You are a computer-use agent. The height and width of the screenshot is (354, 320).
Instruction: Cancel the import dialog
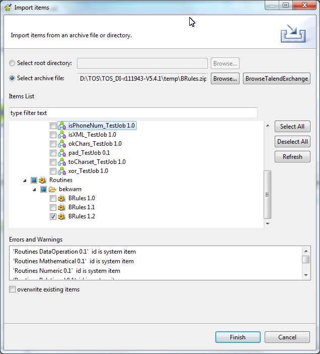(287, 337)
